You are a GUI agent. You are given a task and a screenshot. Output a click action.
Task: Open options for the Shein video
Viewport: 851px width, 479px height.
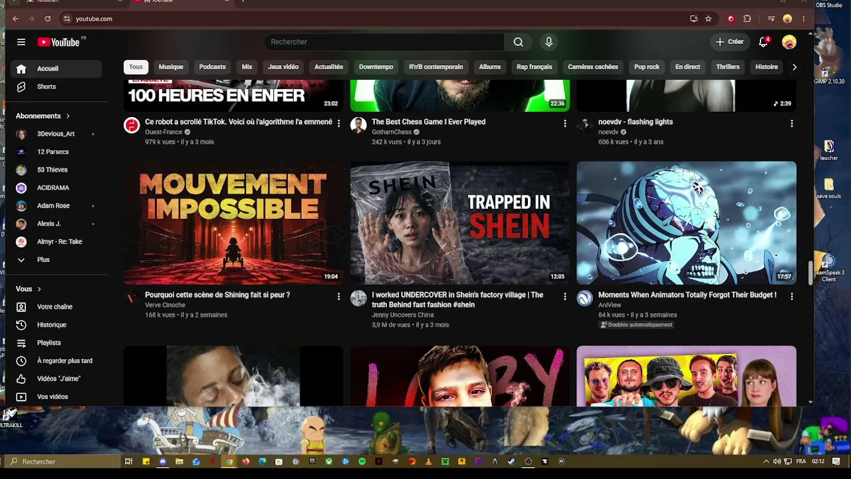click(565, 296)
